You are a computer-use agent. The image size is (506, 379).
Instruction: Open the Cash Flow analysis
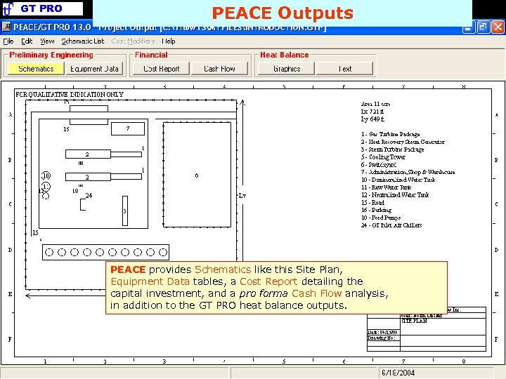tap(219, 69)
